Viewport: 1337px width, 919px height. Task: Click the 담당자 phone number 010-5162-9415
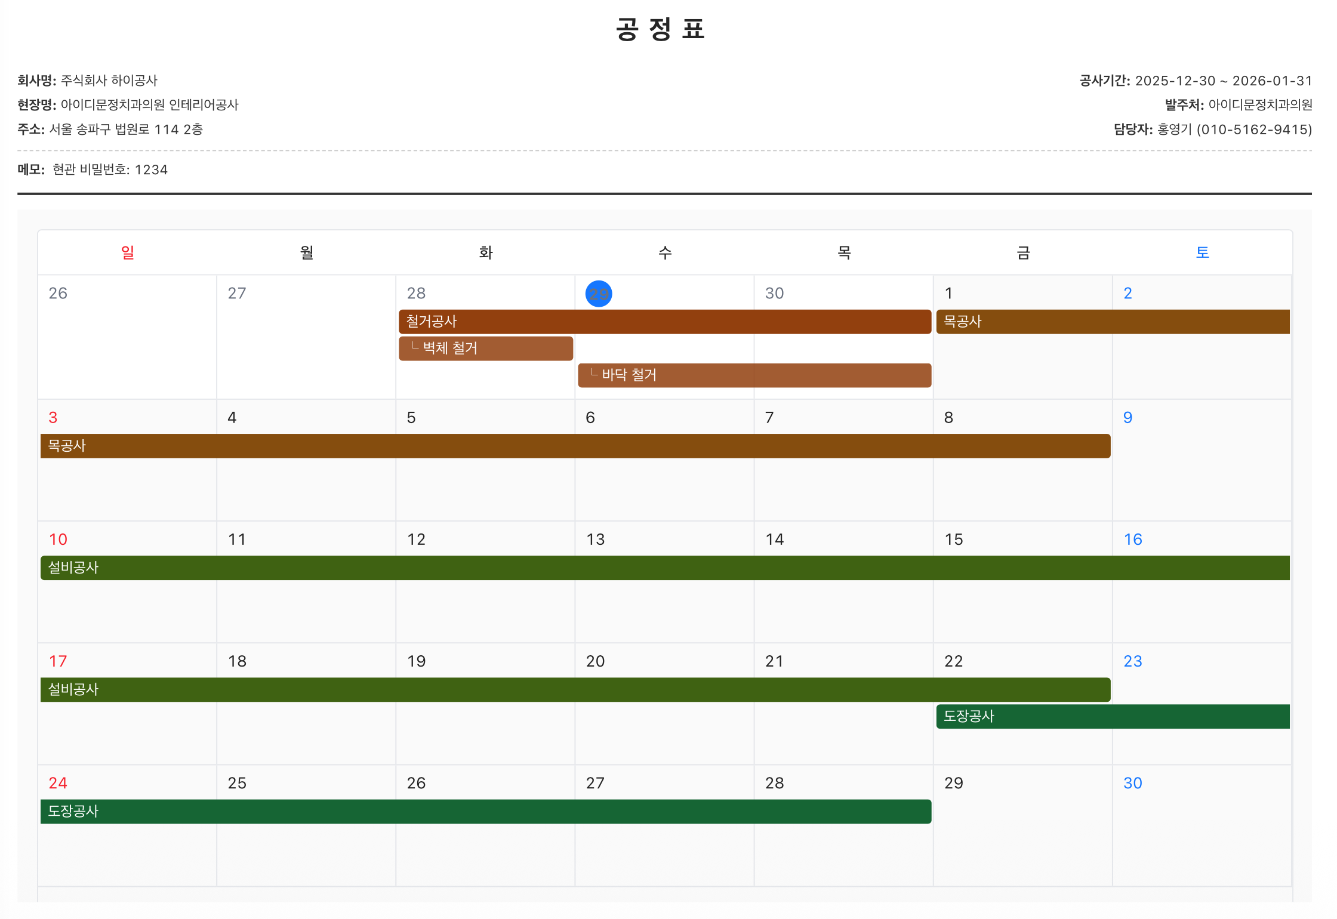[1254, 129]
